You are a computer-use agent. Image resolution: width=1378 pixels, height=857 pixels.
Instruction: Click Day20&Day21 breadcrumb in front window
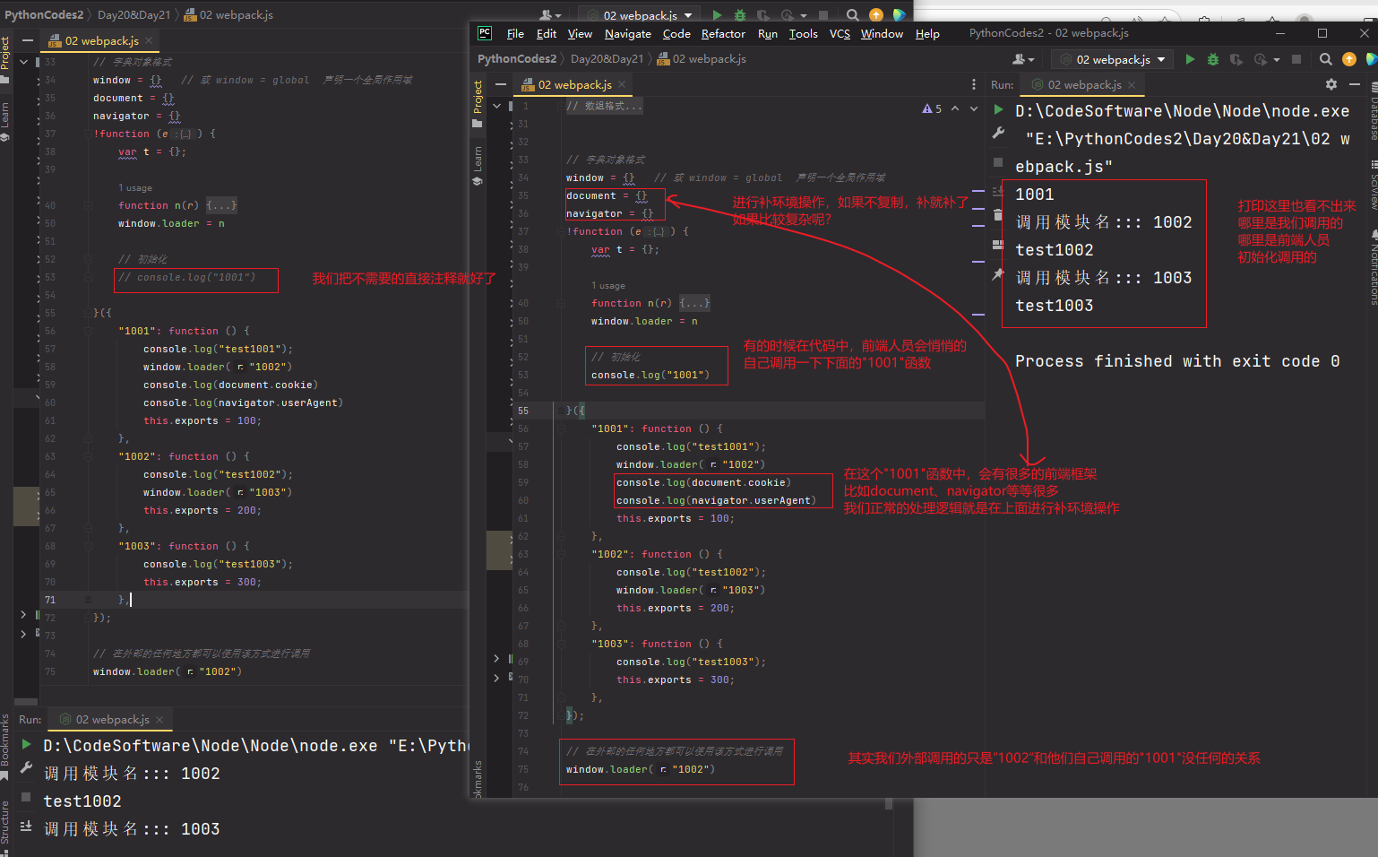tap(607, 59)
